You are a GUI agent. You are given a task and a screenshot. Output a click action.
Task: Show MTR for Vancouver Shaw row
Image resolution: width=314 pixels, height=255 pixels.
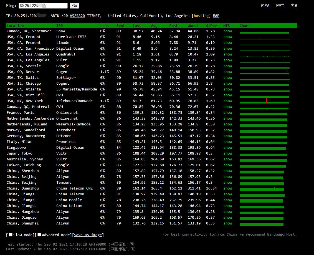[227, 31]
